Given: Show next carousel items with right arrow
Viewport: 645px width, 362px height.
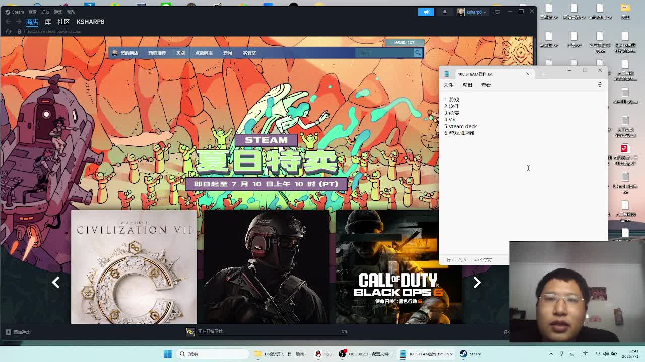Looking at the screenshot, I should tap(477, 282).
